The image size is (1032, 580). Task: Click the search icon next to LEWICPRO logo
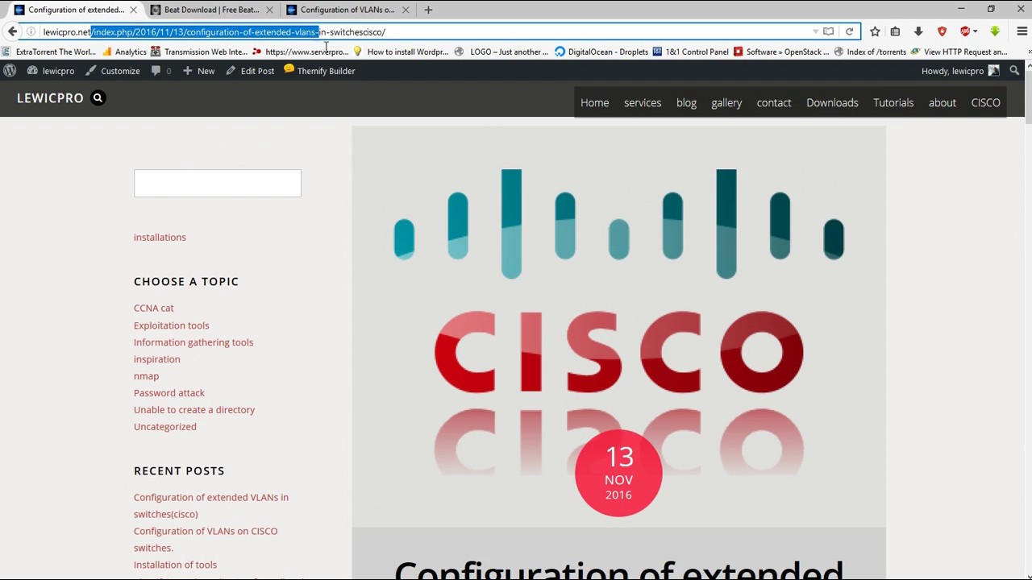tap(98, 98)
